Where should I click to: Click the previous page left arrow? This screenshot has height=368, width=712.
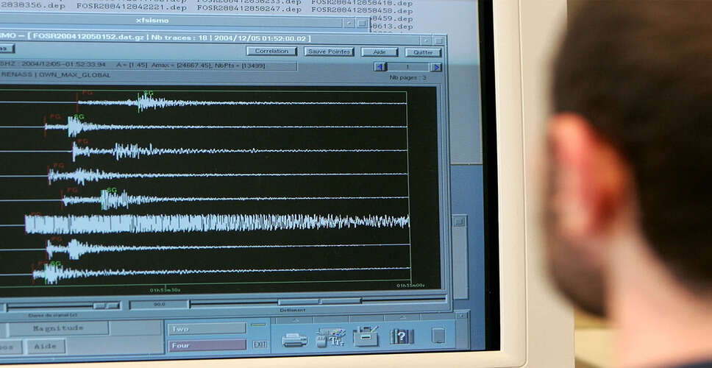[x=380, y=67]
